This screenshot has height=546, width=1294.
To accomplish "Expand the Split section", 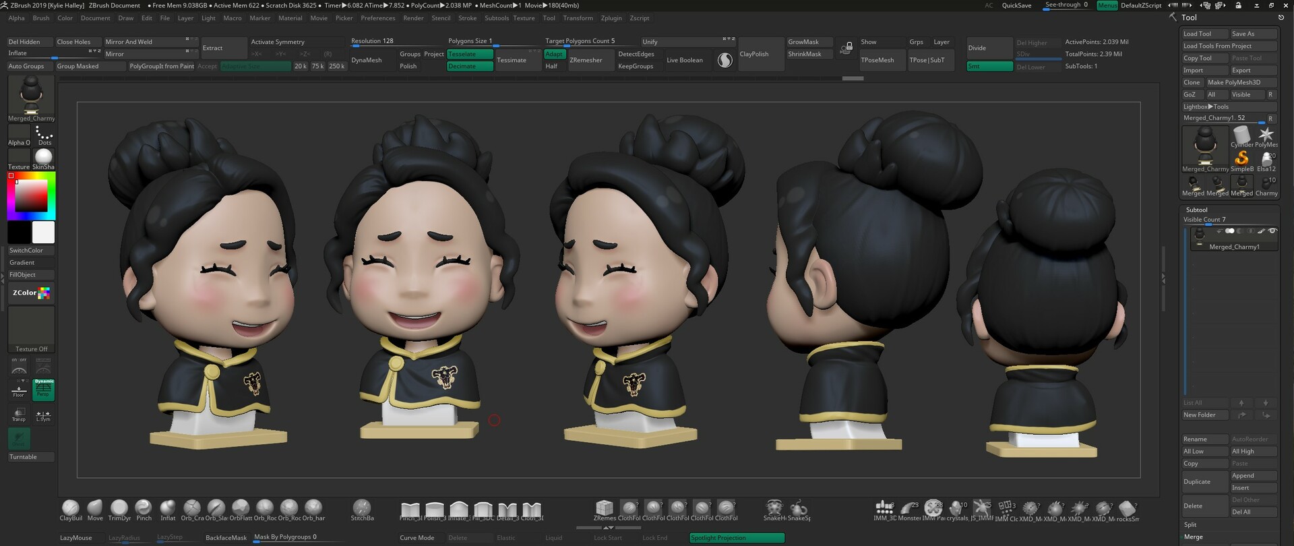I will 1190,525.
